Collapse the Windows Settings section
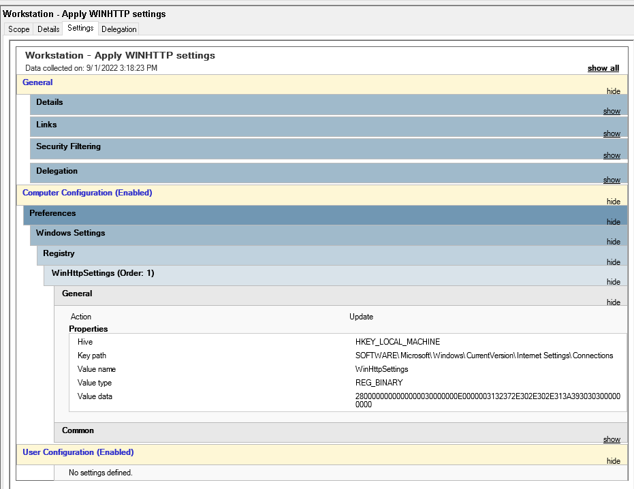634x489 pixels. pyautogui.click(x=613, y=241)
